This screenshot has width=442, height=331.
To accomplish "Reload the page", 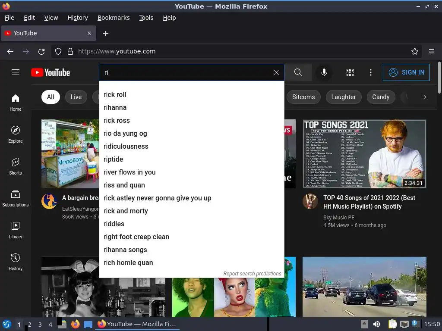I will (x=41, y=52).
